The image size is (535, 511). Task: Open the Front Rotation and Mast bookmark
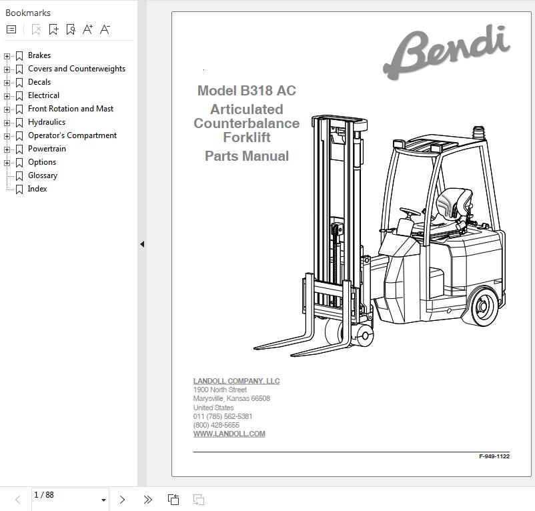(70, 109)
